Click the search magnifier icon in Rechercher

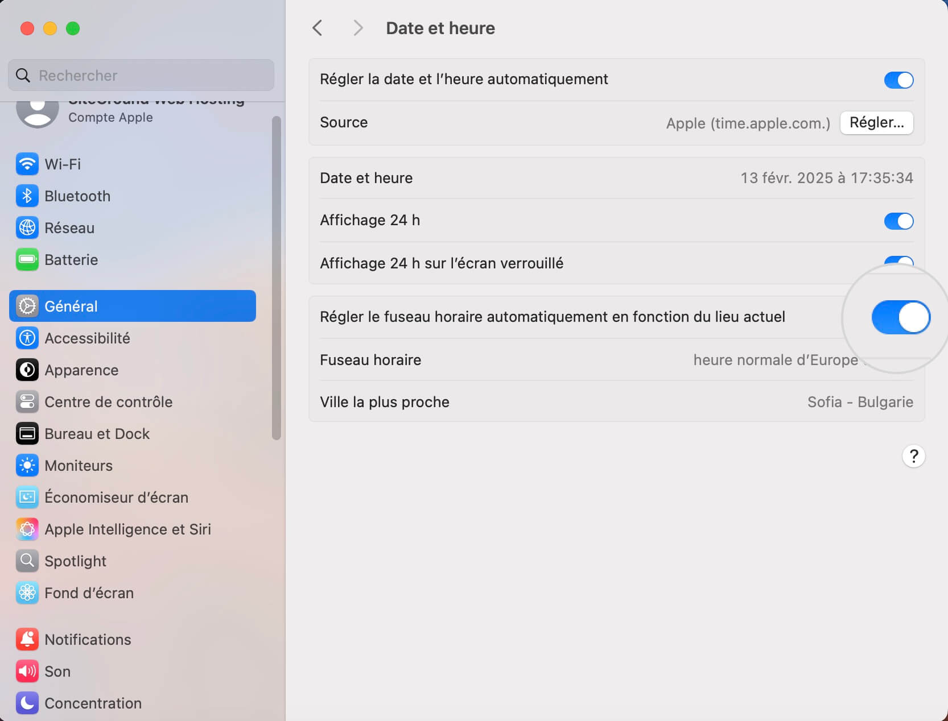tap(23, 75)
